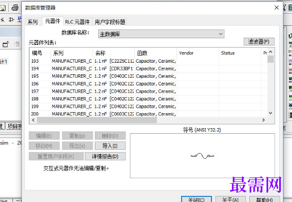Open the RLC 元器件 tab

click(77, 22)
